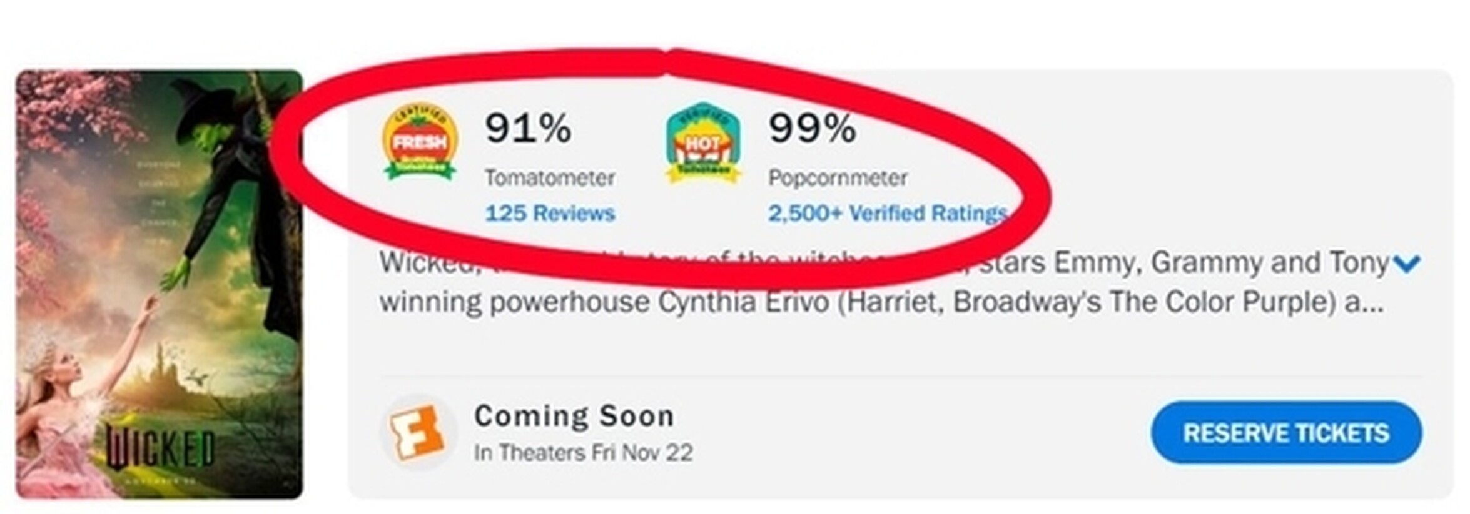1470x514 pixels.
Task: Select the Popcornmeter label
Action: pyautogui.click(x=838, y=178)
